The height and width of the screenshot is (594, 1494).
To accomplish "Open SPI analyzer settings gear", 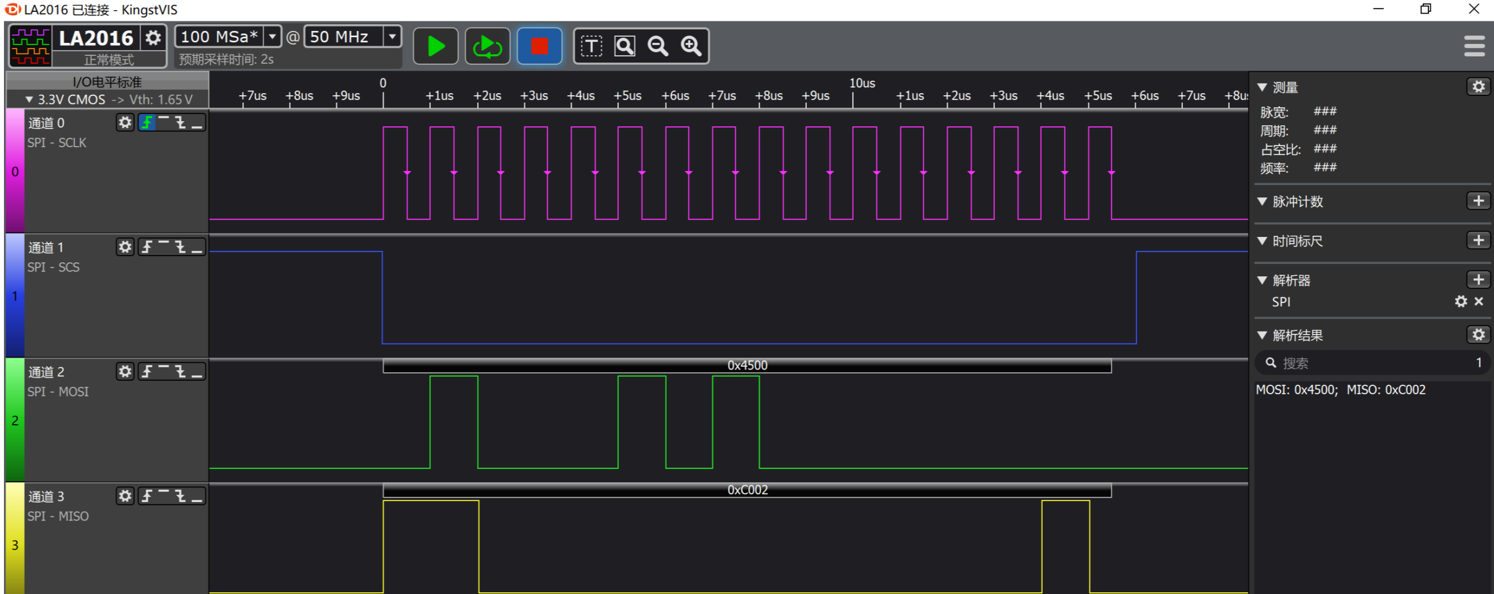I will pyautogui.click(x=1460, y=301).
